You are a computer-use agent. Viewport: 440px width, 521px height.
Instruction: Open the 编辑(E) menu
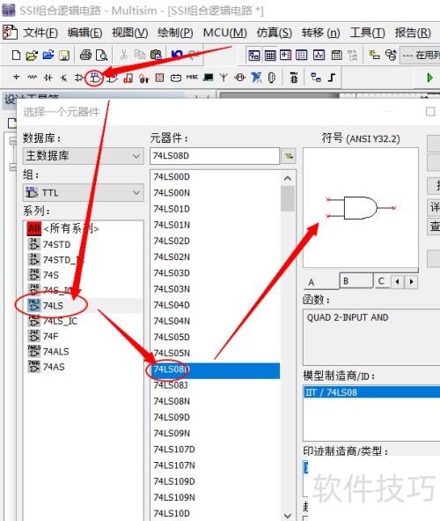tap(84, 33)
